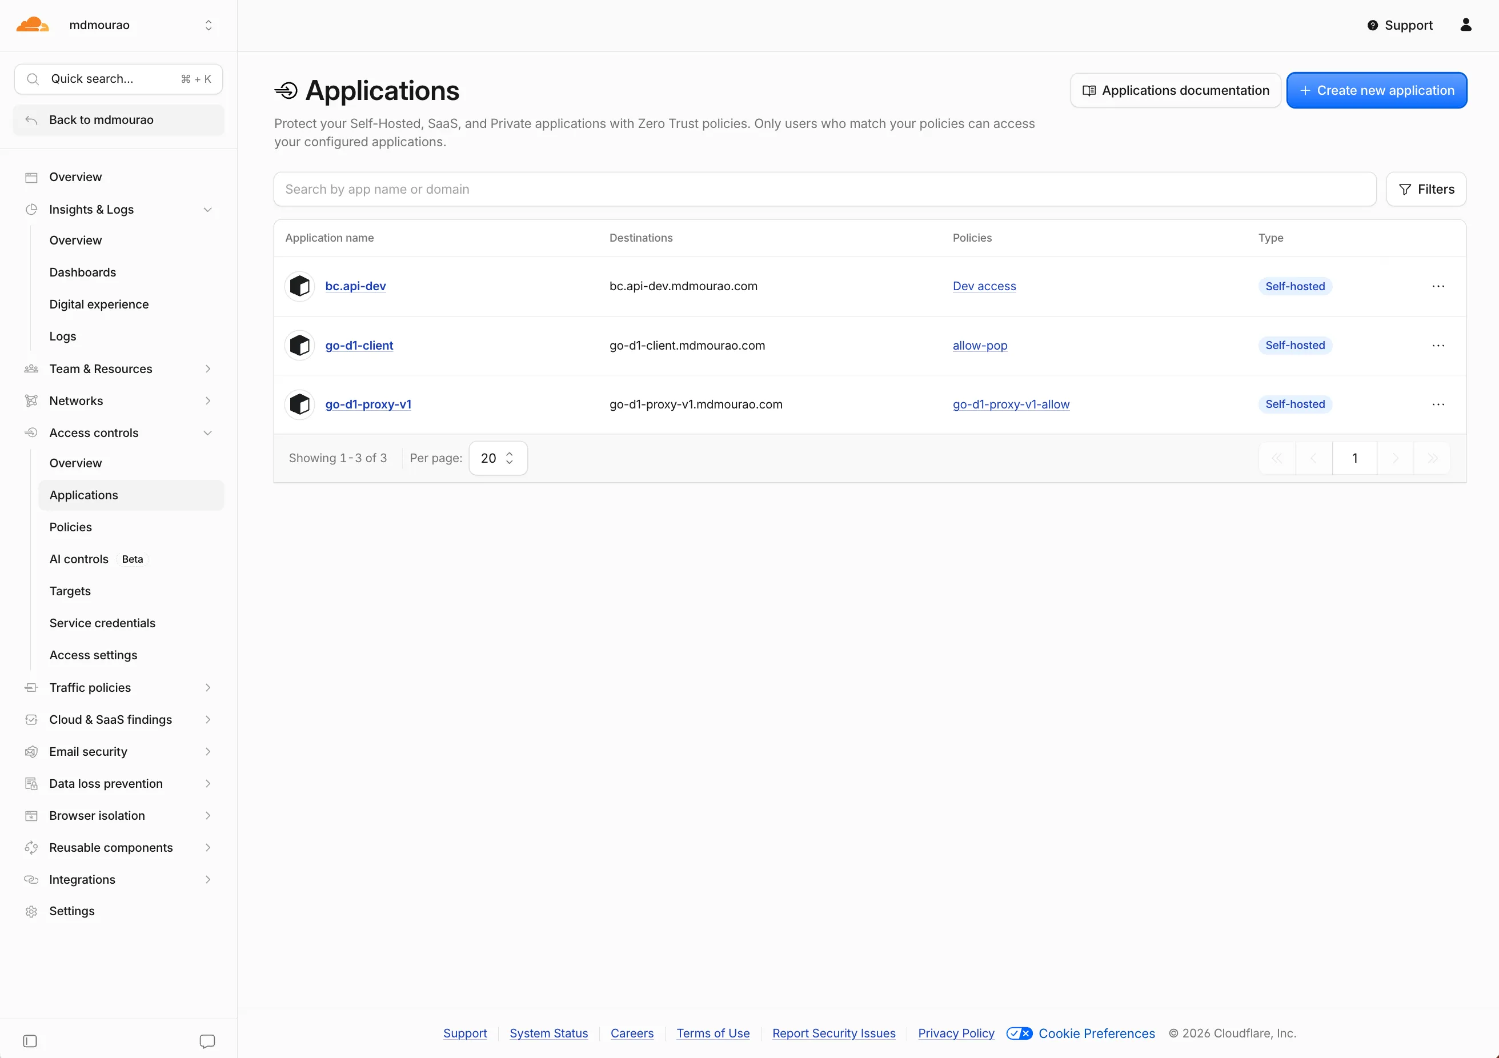Click the Email security icon
The width and height of the screenshot is (1499, 1058).
[x=31, y=751]
